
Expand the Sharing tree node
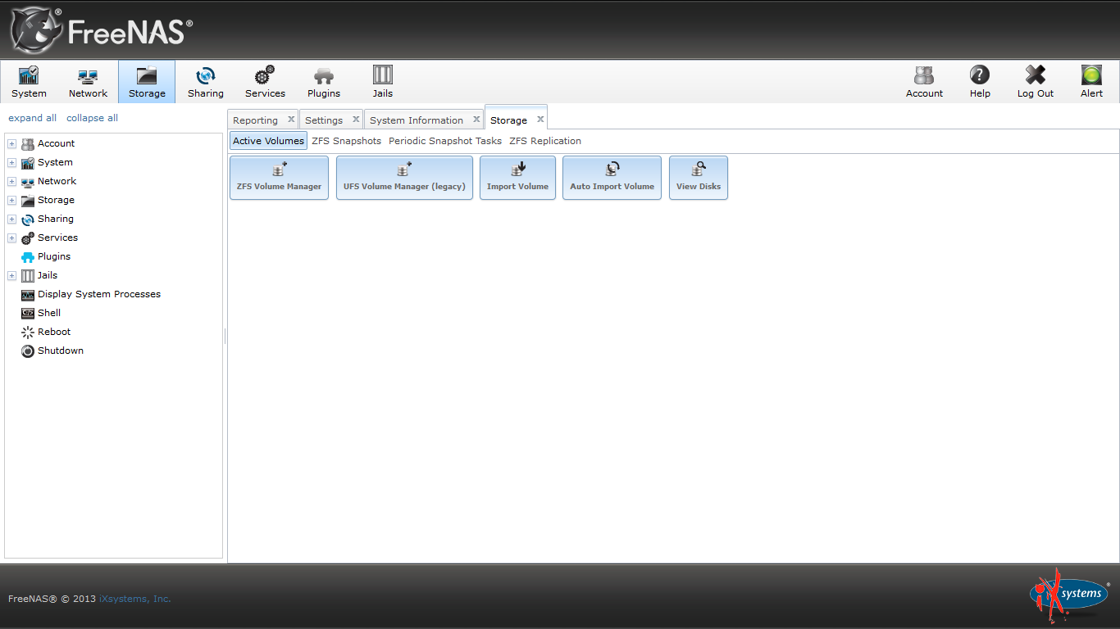click(x=12, y=219)
